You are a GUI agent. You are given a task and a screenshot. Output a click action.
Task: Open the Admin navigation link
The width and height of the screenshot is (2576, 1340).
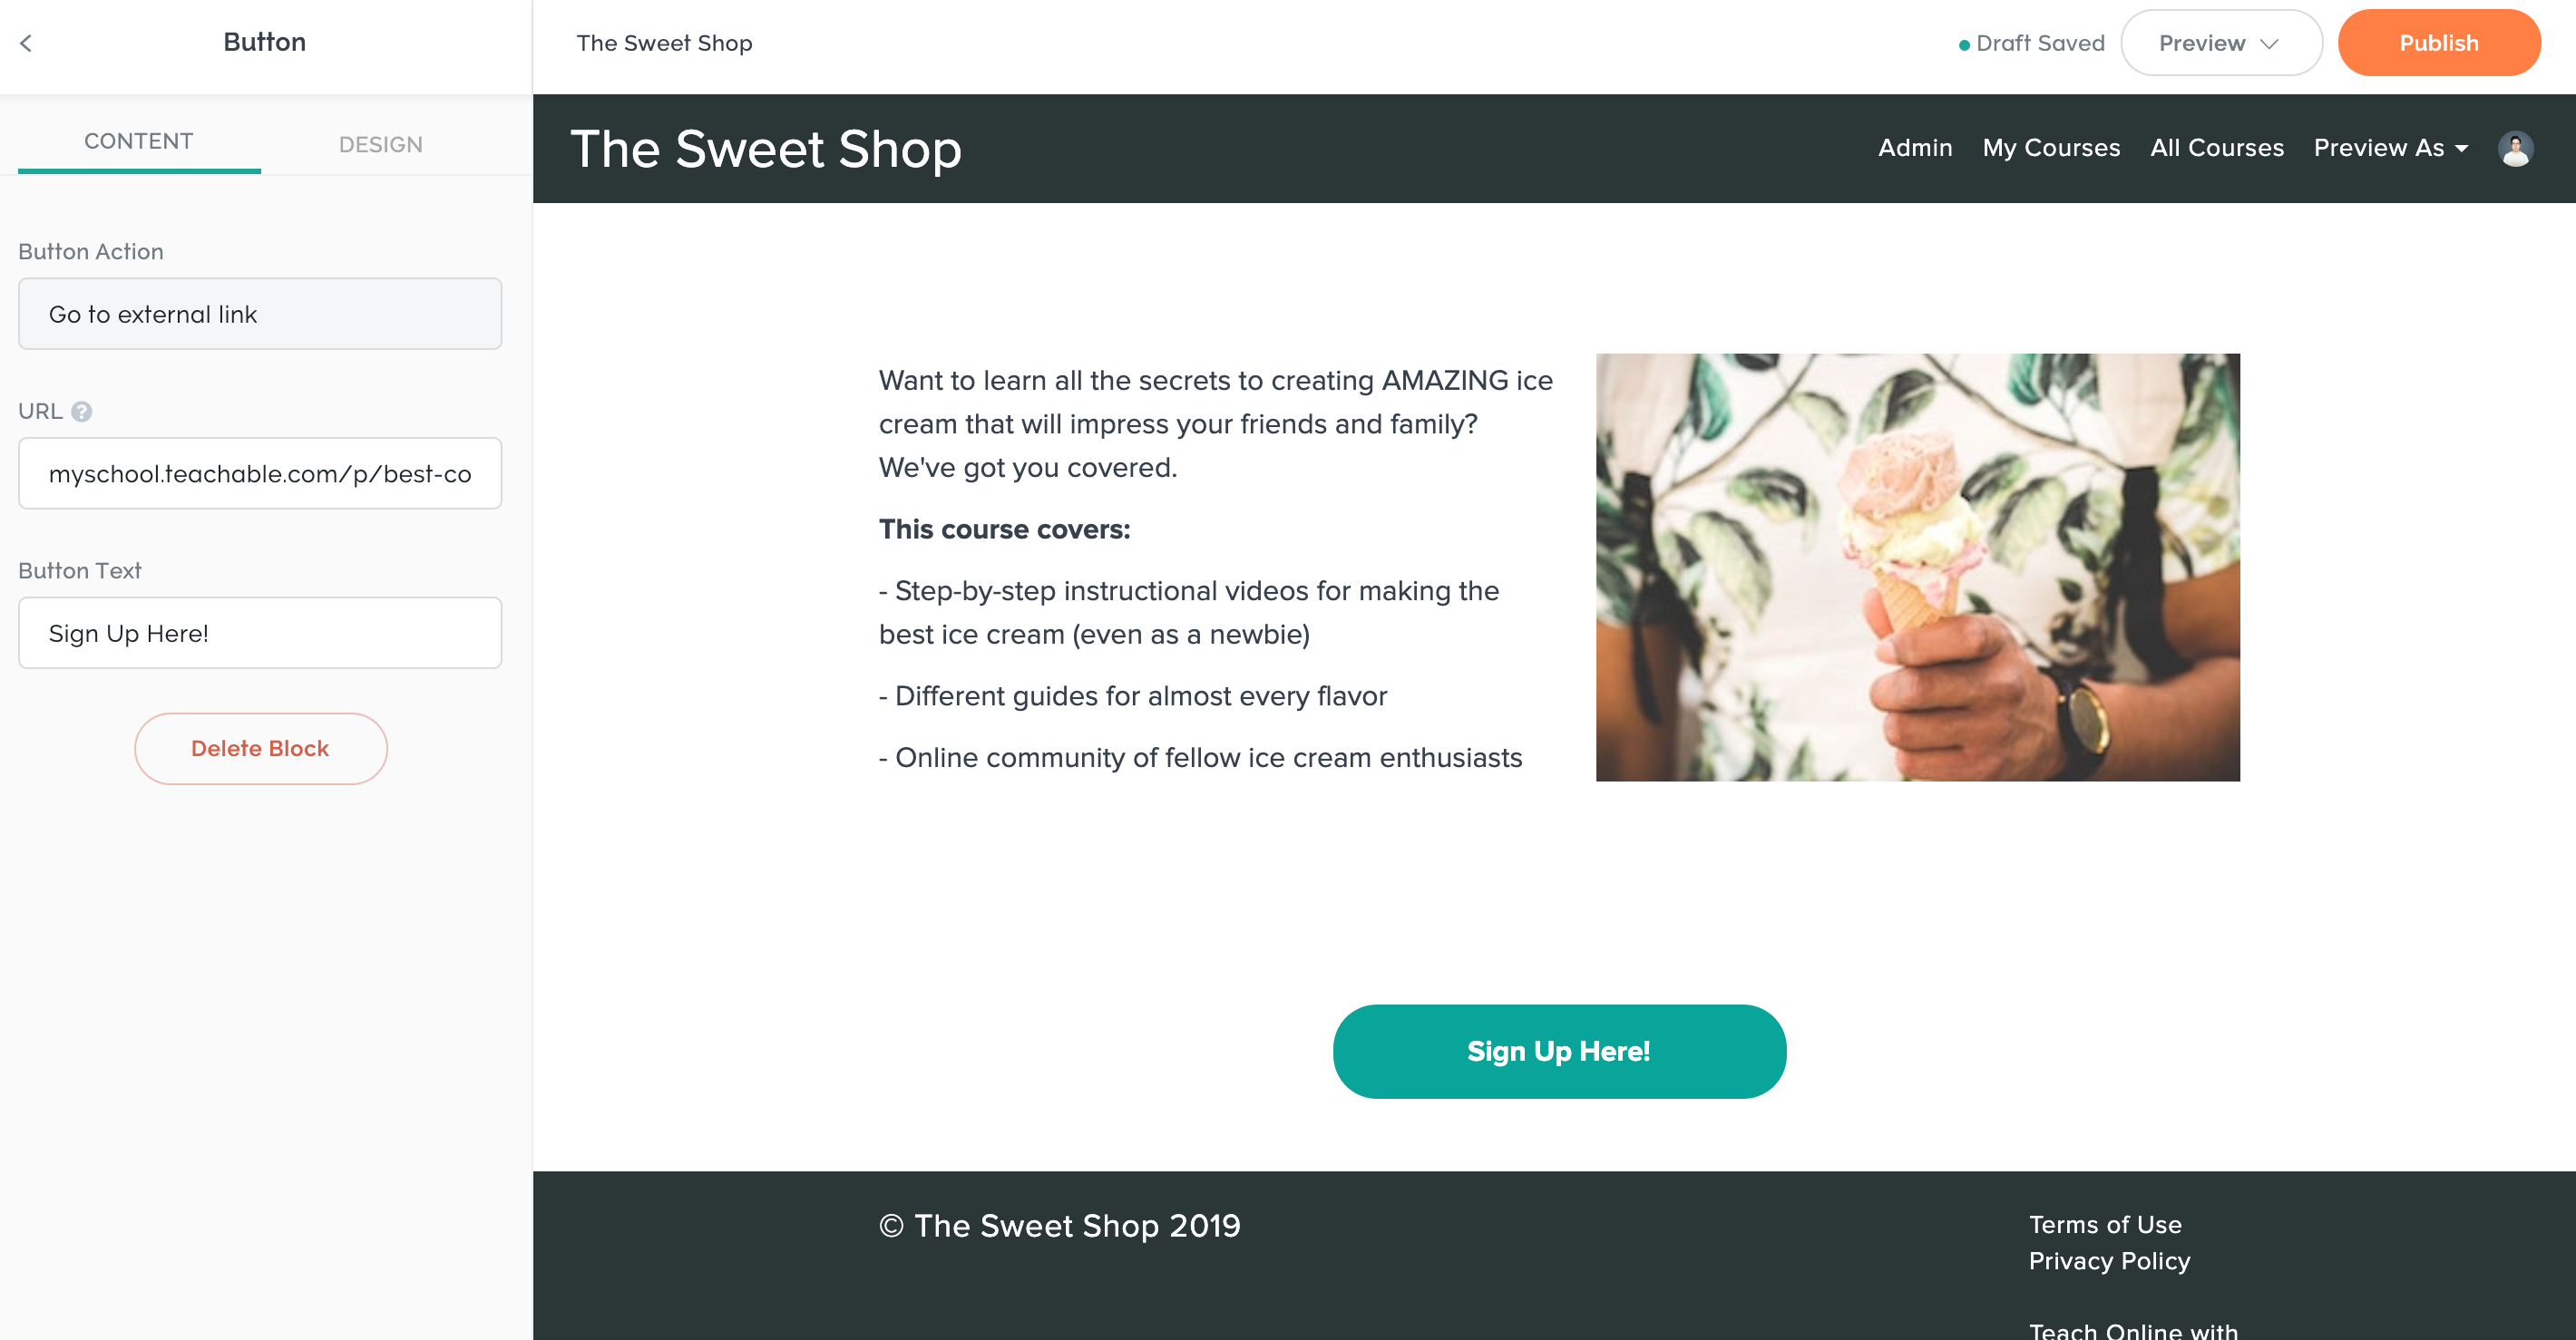1915,148
